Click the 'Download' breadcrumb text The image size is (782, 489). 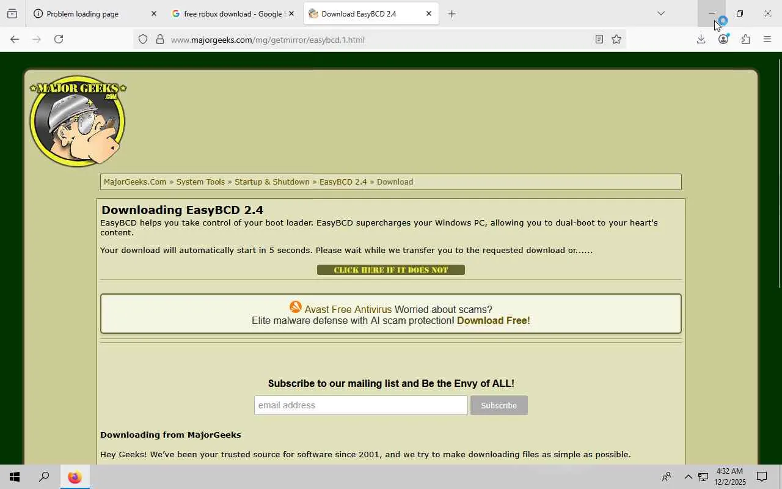(x=395, y=182)
